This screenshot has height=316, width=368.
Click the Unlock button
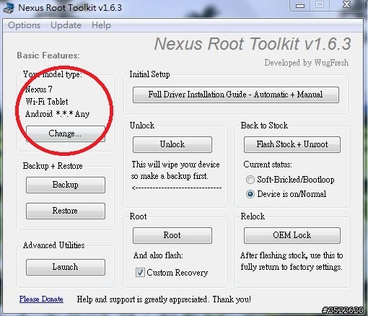point(172,144)
